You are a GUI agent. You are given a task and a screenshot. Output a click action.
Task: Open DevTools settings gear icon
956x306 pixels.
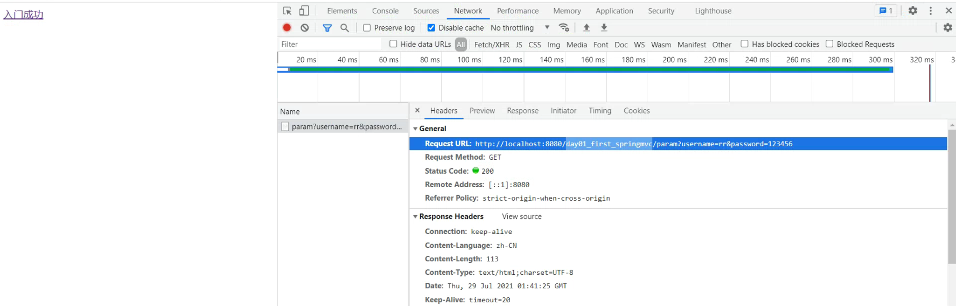[x=913, y=10]
